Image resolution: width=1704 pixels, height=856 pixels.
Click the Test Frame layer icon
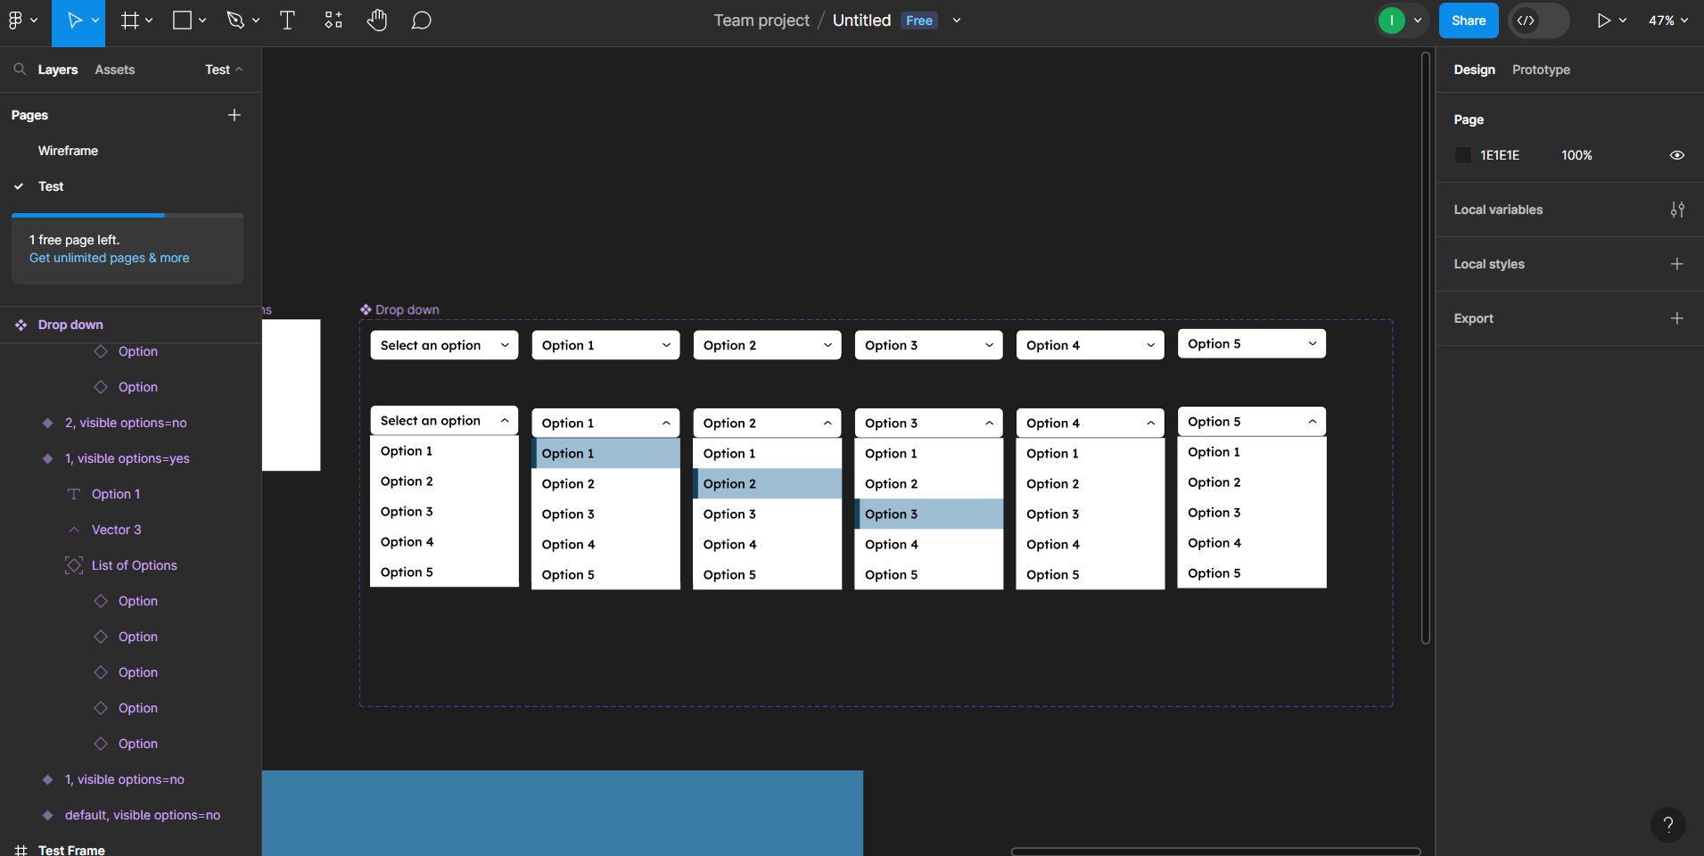(21, 850)
